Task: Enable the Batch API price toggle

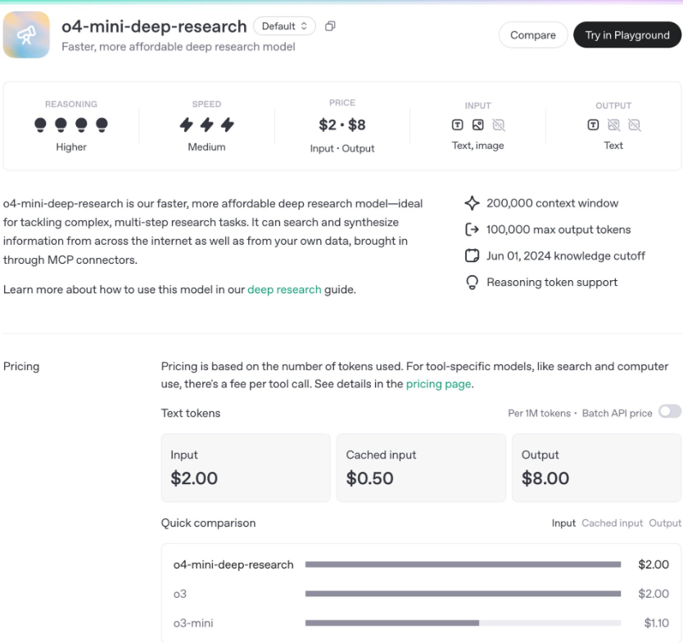Action: click(x=669, y=412)
